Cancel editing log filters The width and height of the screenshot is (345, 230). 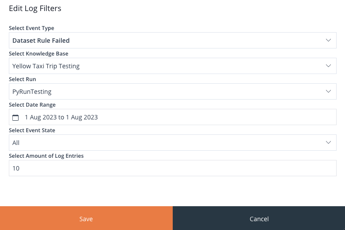point(259,218)
